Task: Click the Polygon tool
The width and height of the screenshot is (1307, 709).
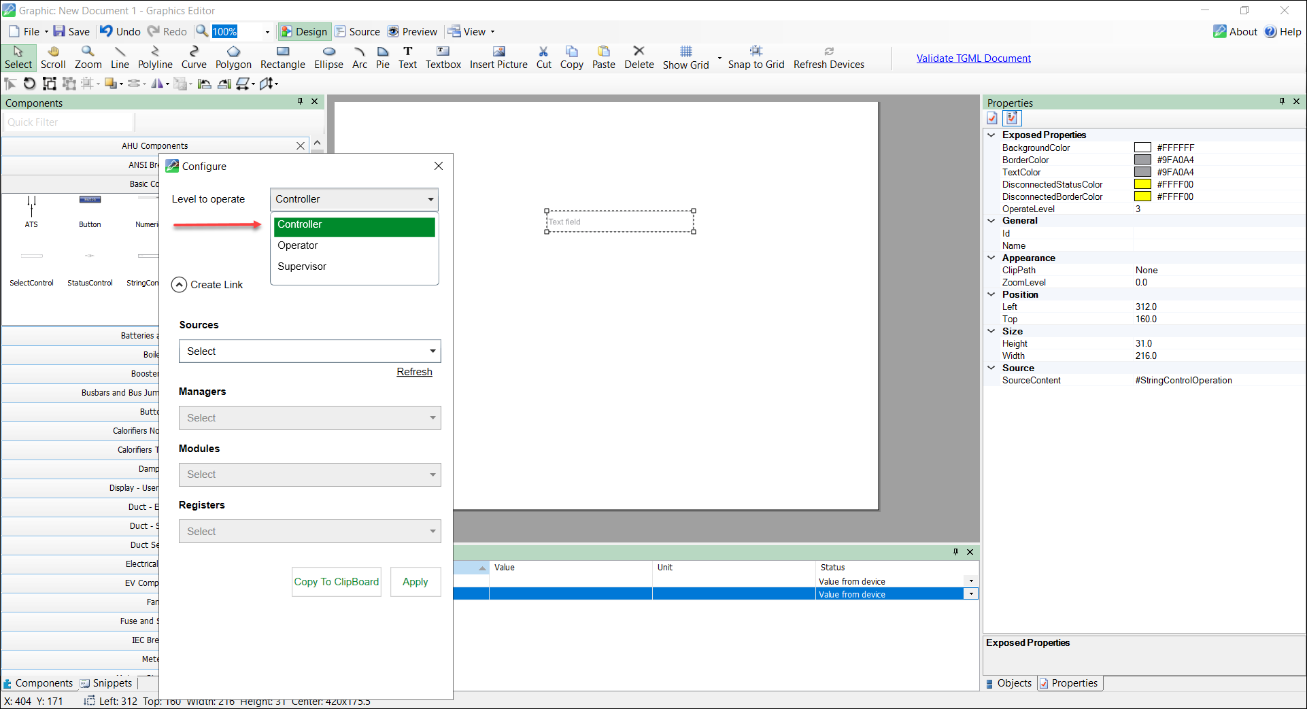Action: tap(233, 58)
